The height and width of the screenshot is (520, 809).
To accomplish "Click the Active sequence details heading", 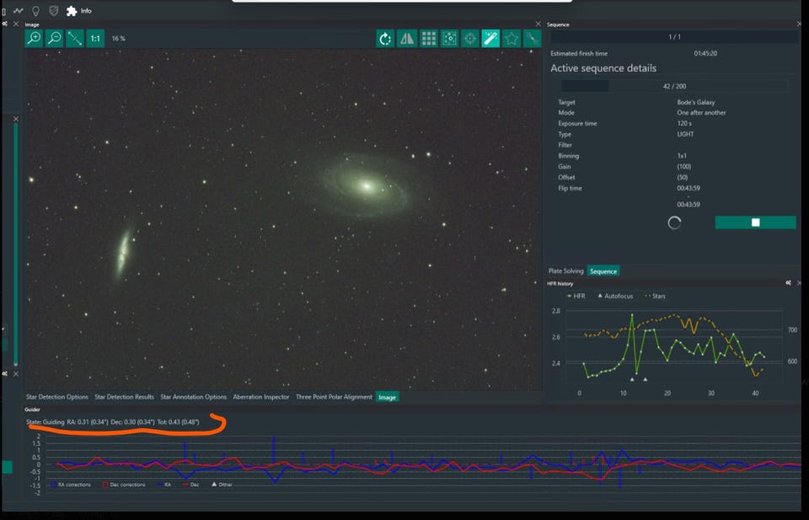I will pos(603,68).
